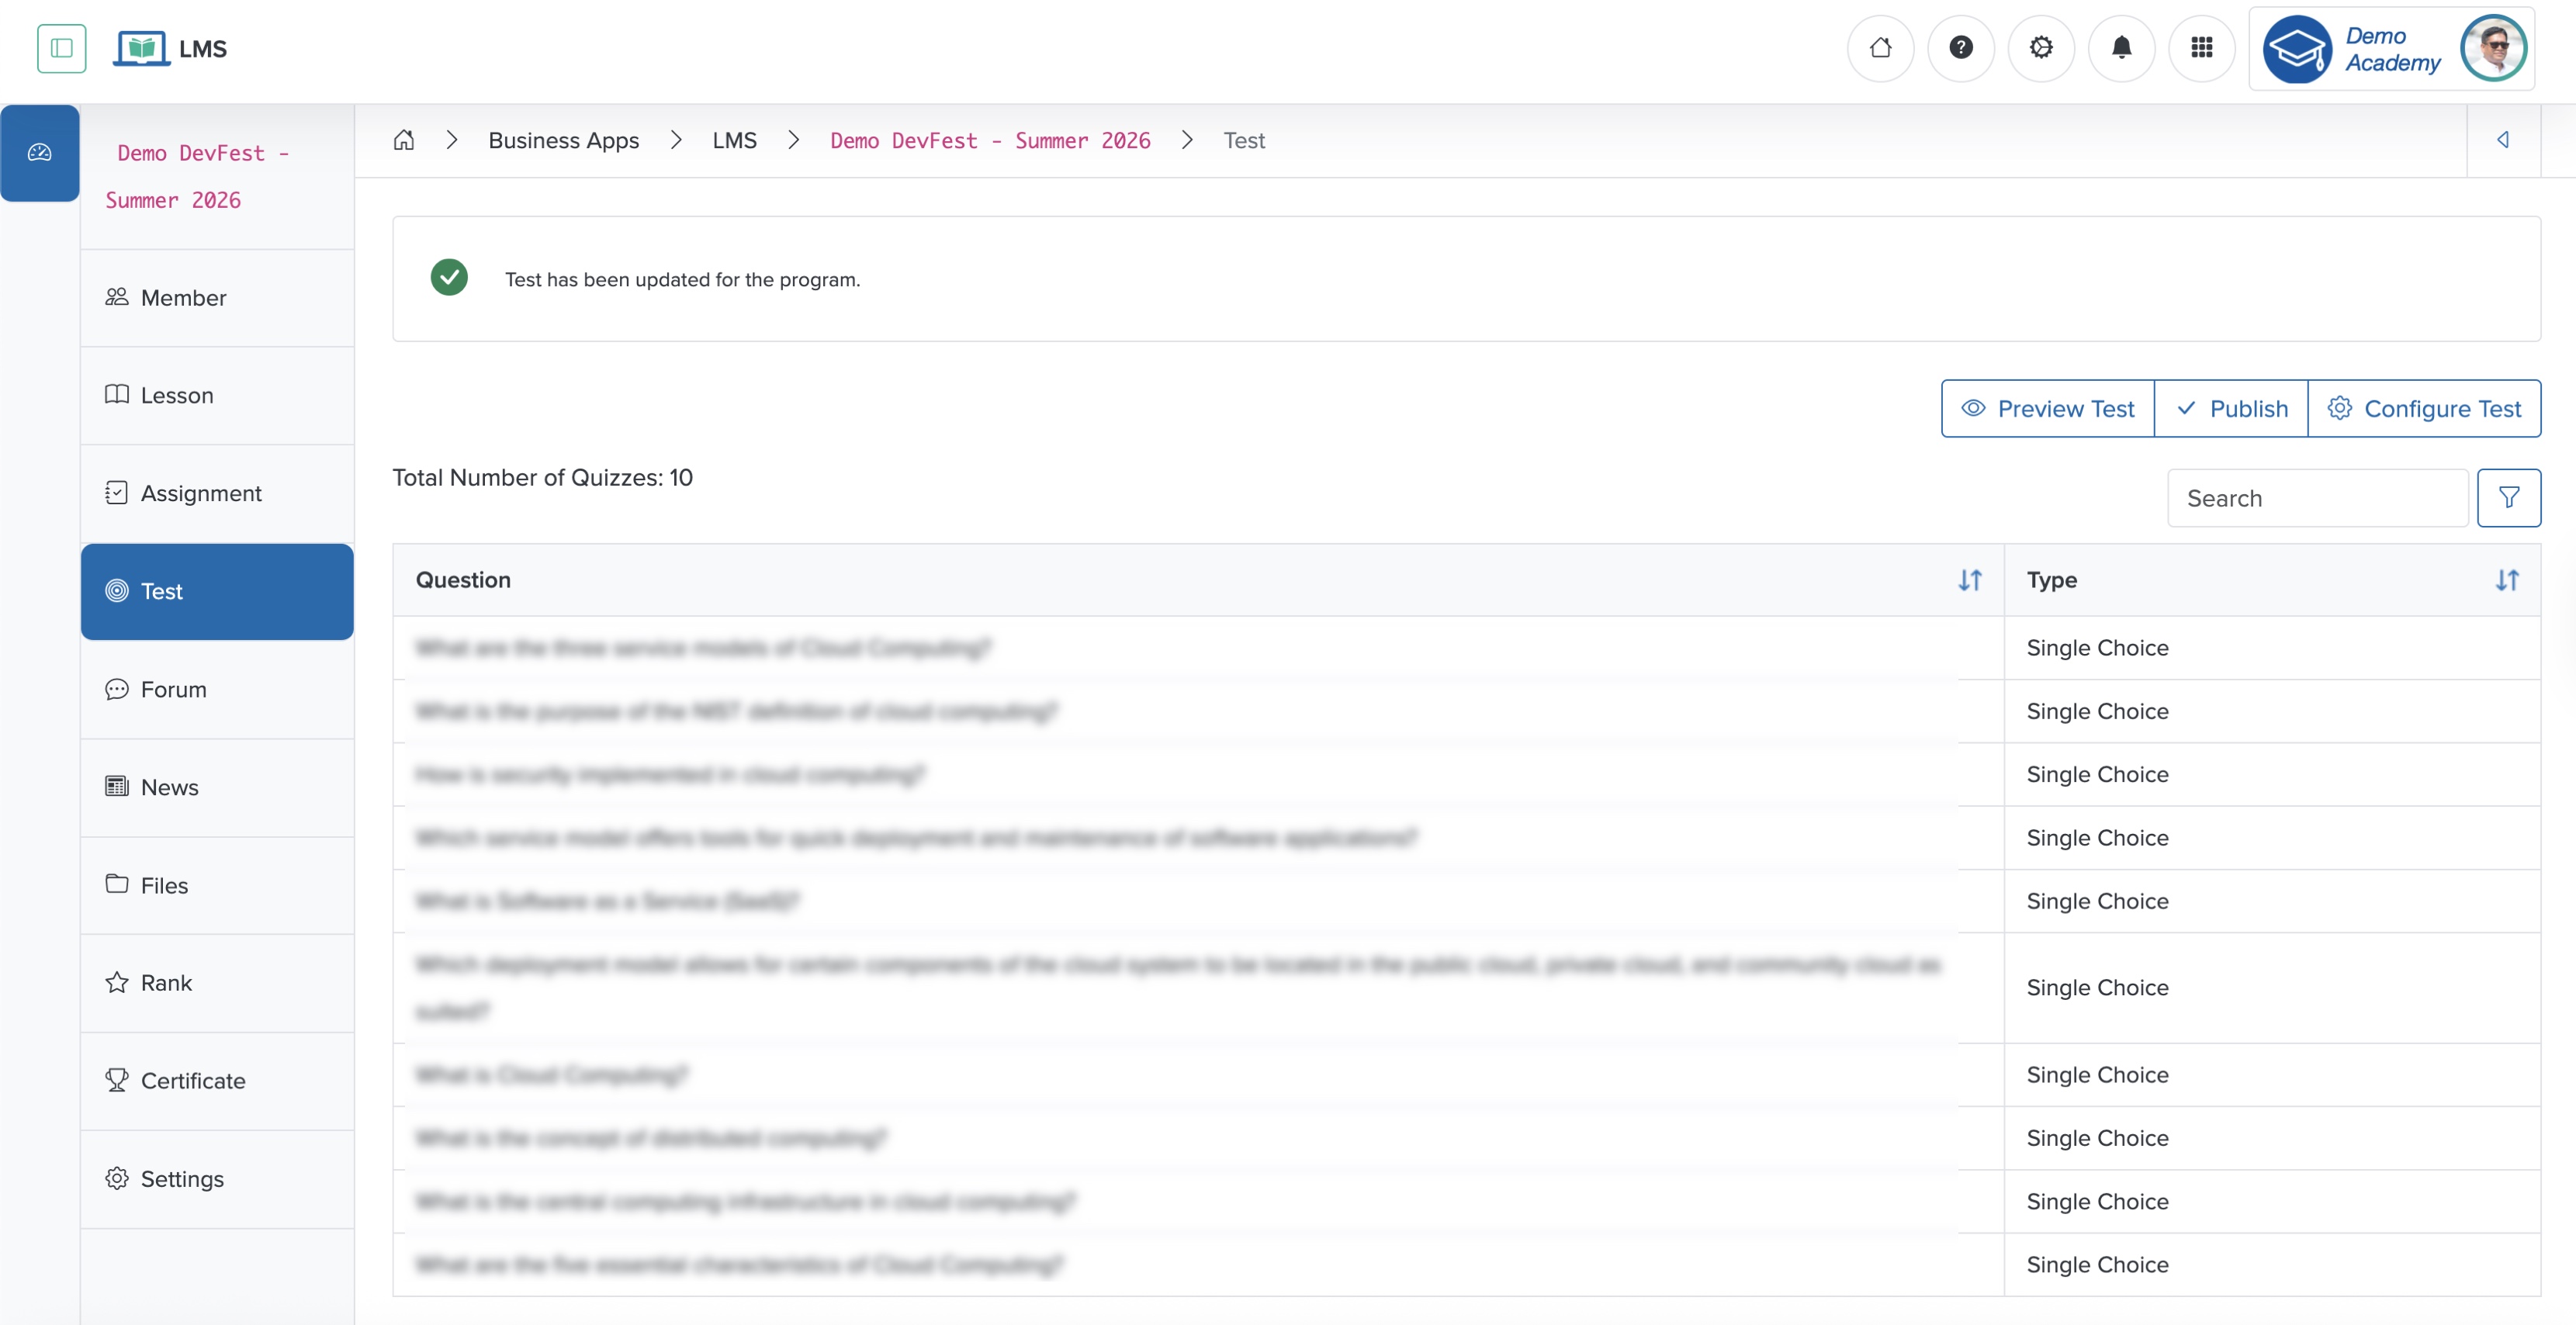This screenshot has width=2576, height=1325.
Task: Open the Files section
Action: tap(163, 885)
